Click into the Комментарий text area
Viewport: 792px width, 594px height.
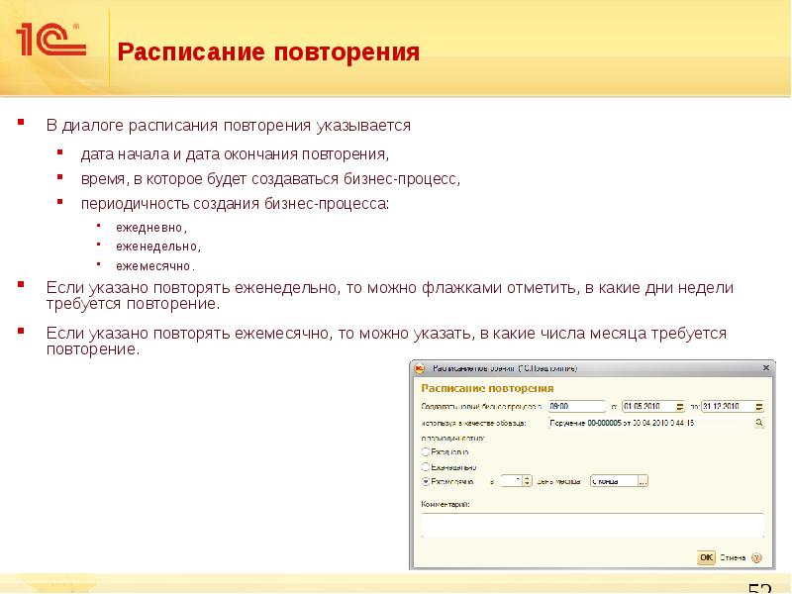tap(592, 525)
